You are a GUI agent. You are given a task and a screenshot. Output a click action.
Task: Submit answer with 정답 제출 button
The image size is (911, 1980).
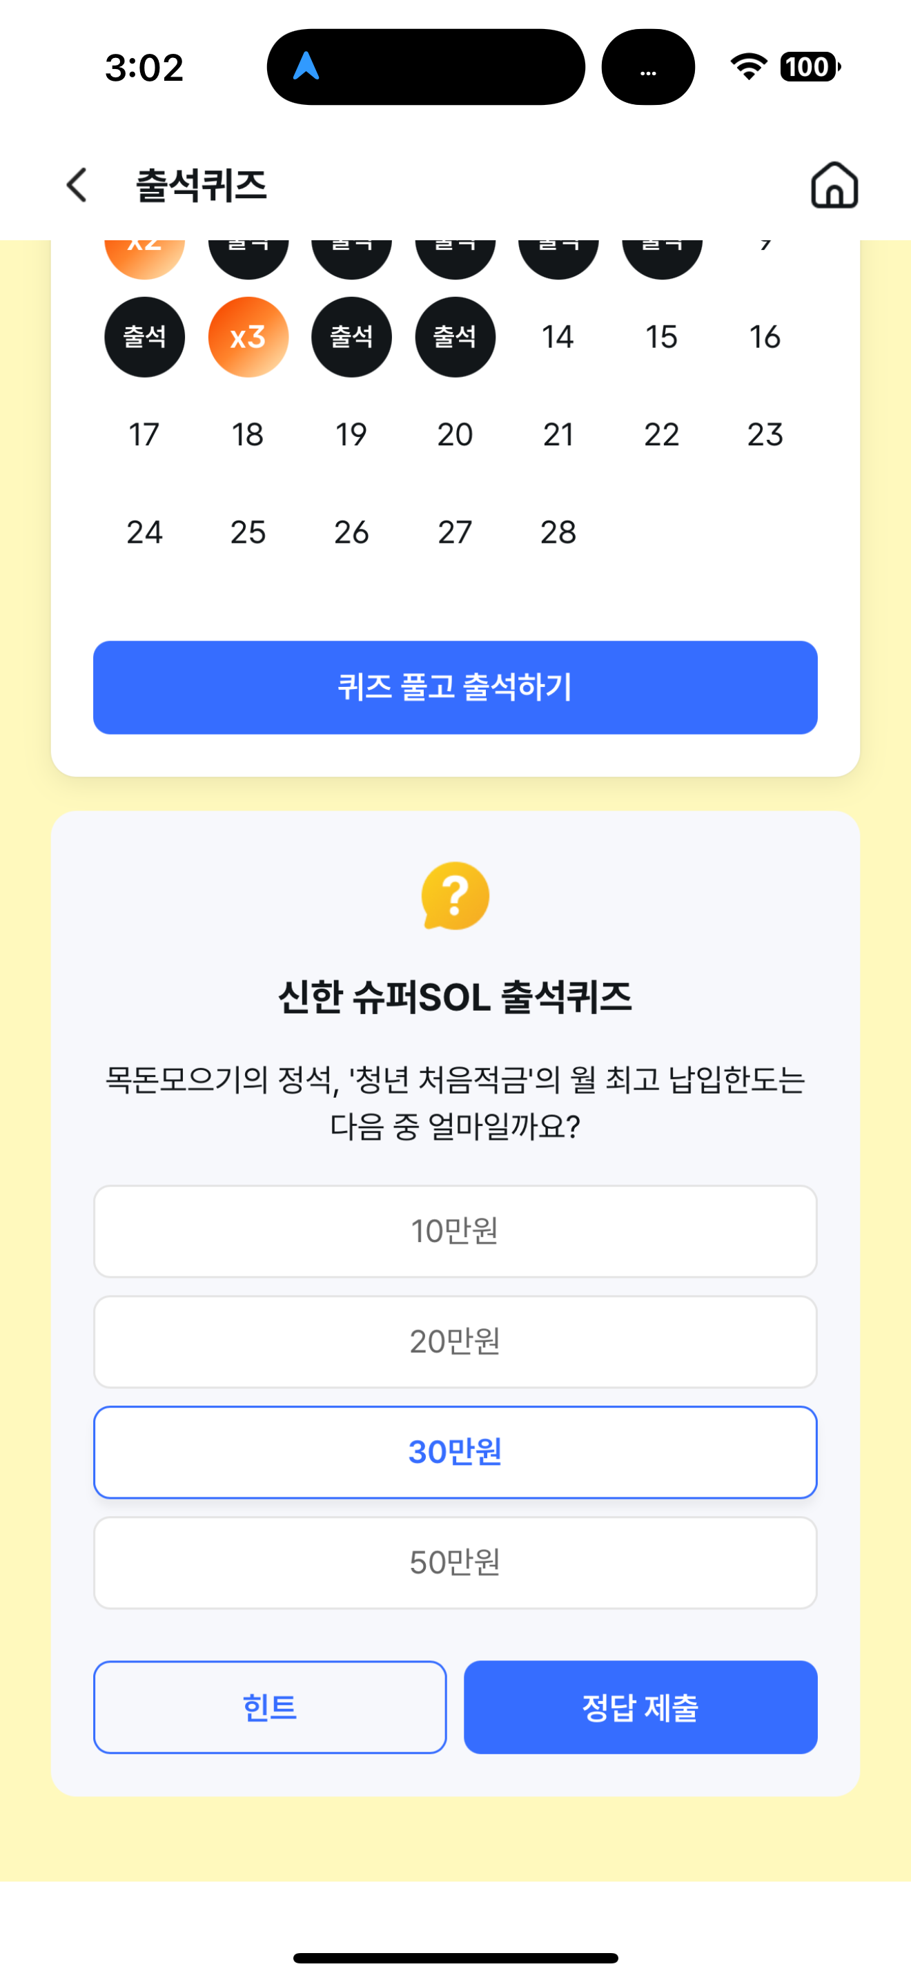640,1707
